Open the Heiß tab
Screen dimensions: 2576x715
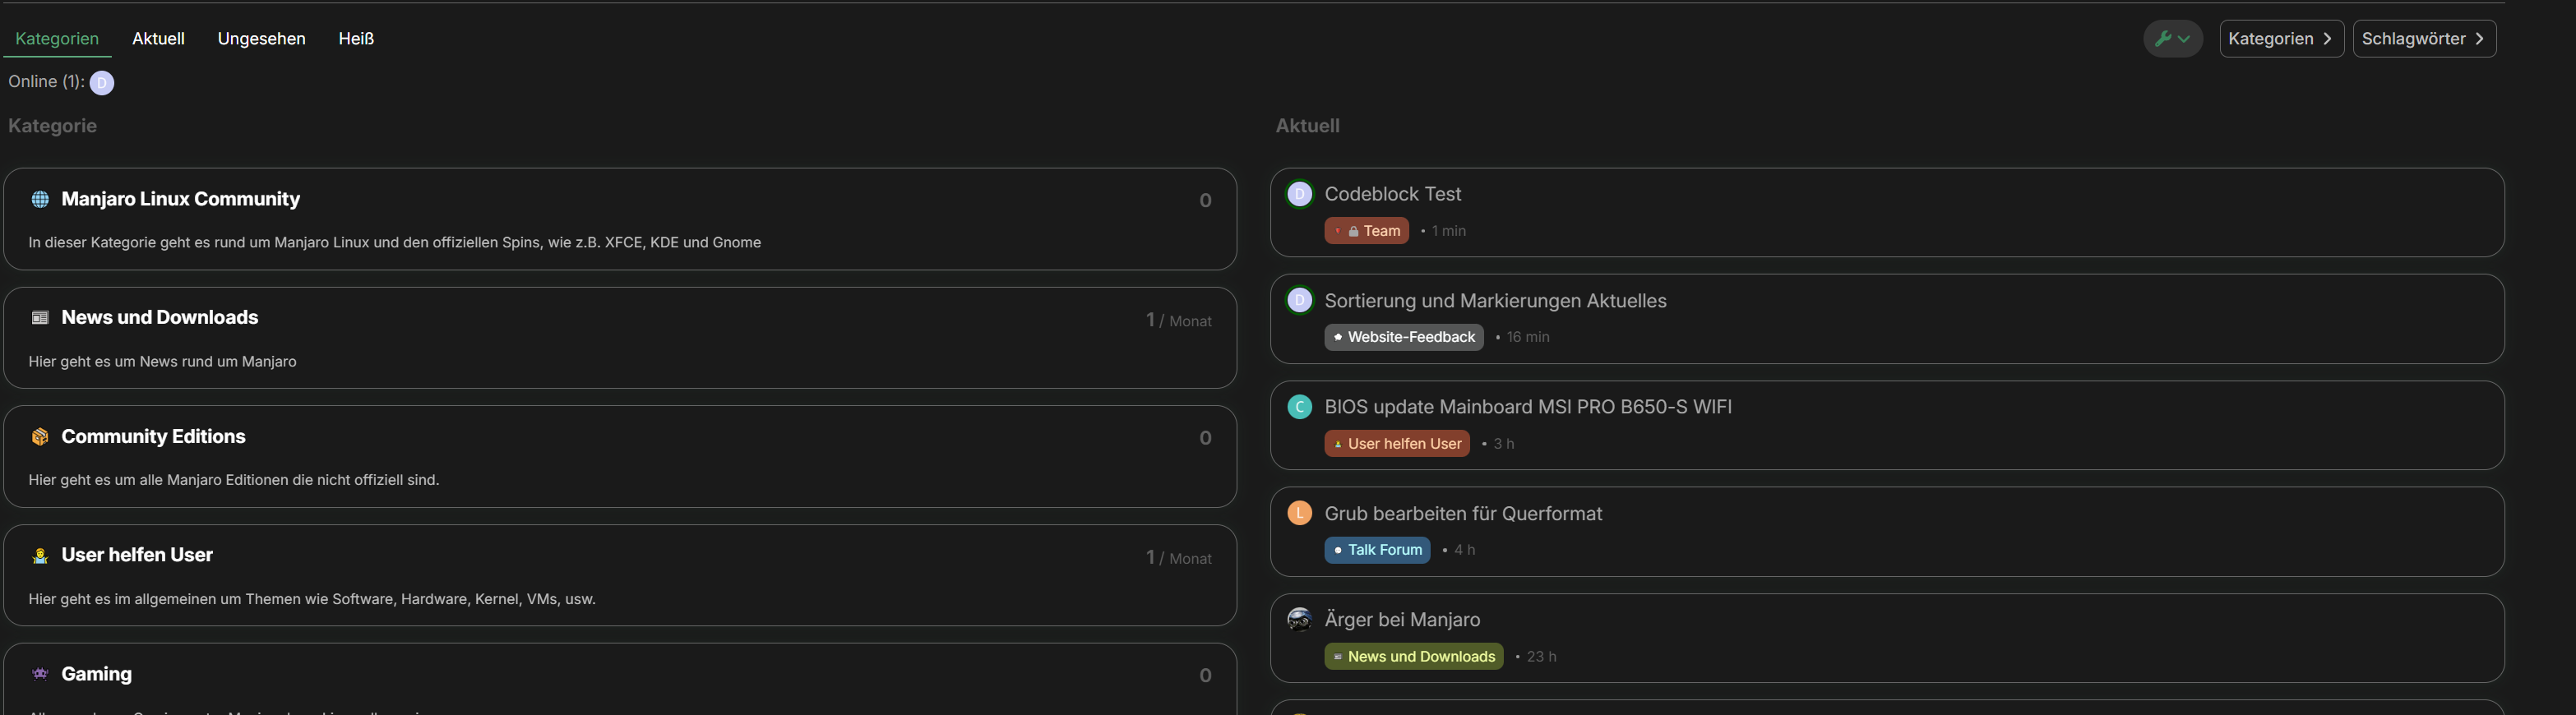coord(356,39)
